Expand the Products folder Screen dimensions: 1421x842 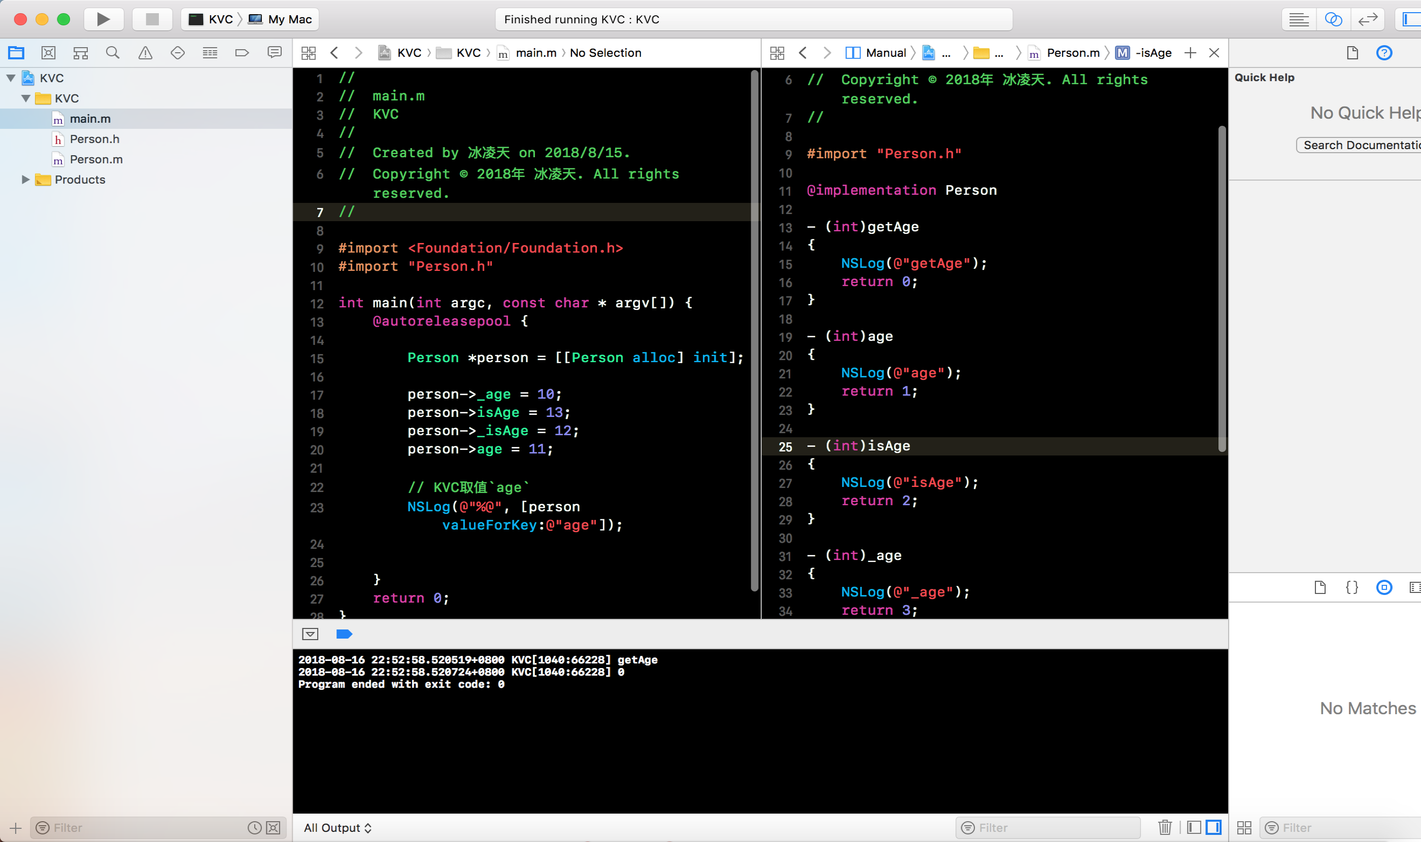(x=25, y=179)
